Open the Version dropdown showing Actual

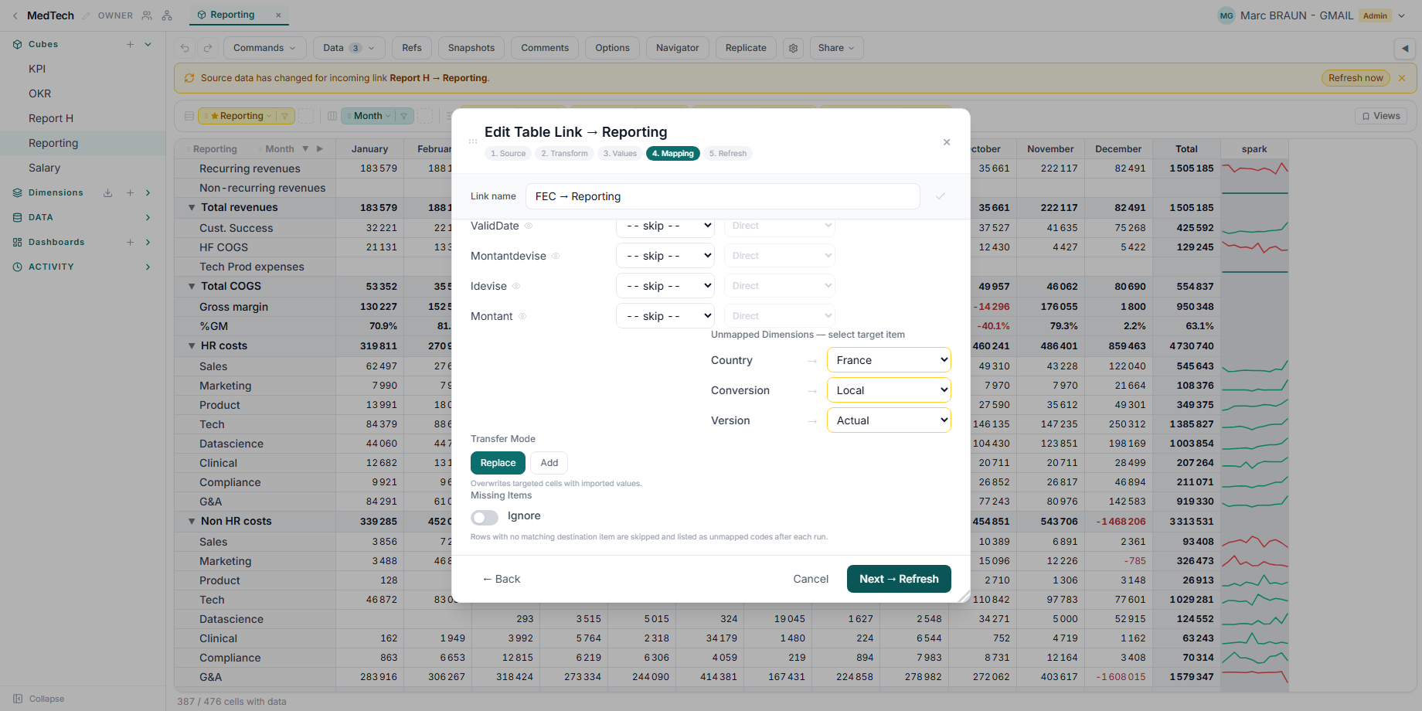tap(889, 420)
